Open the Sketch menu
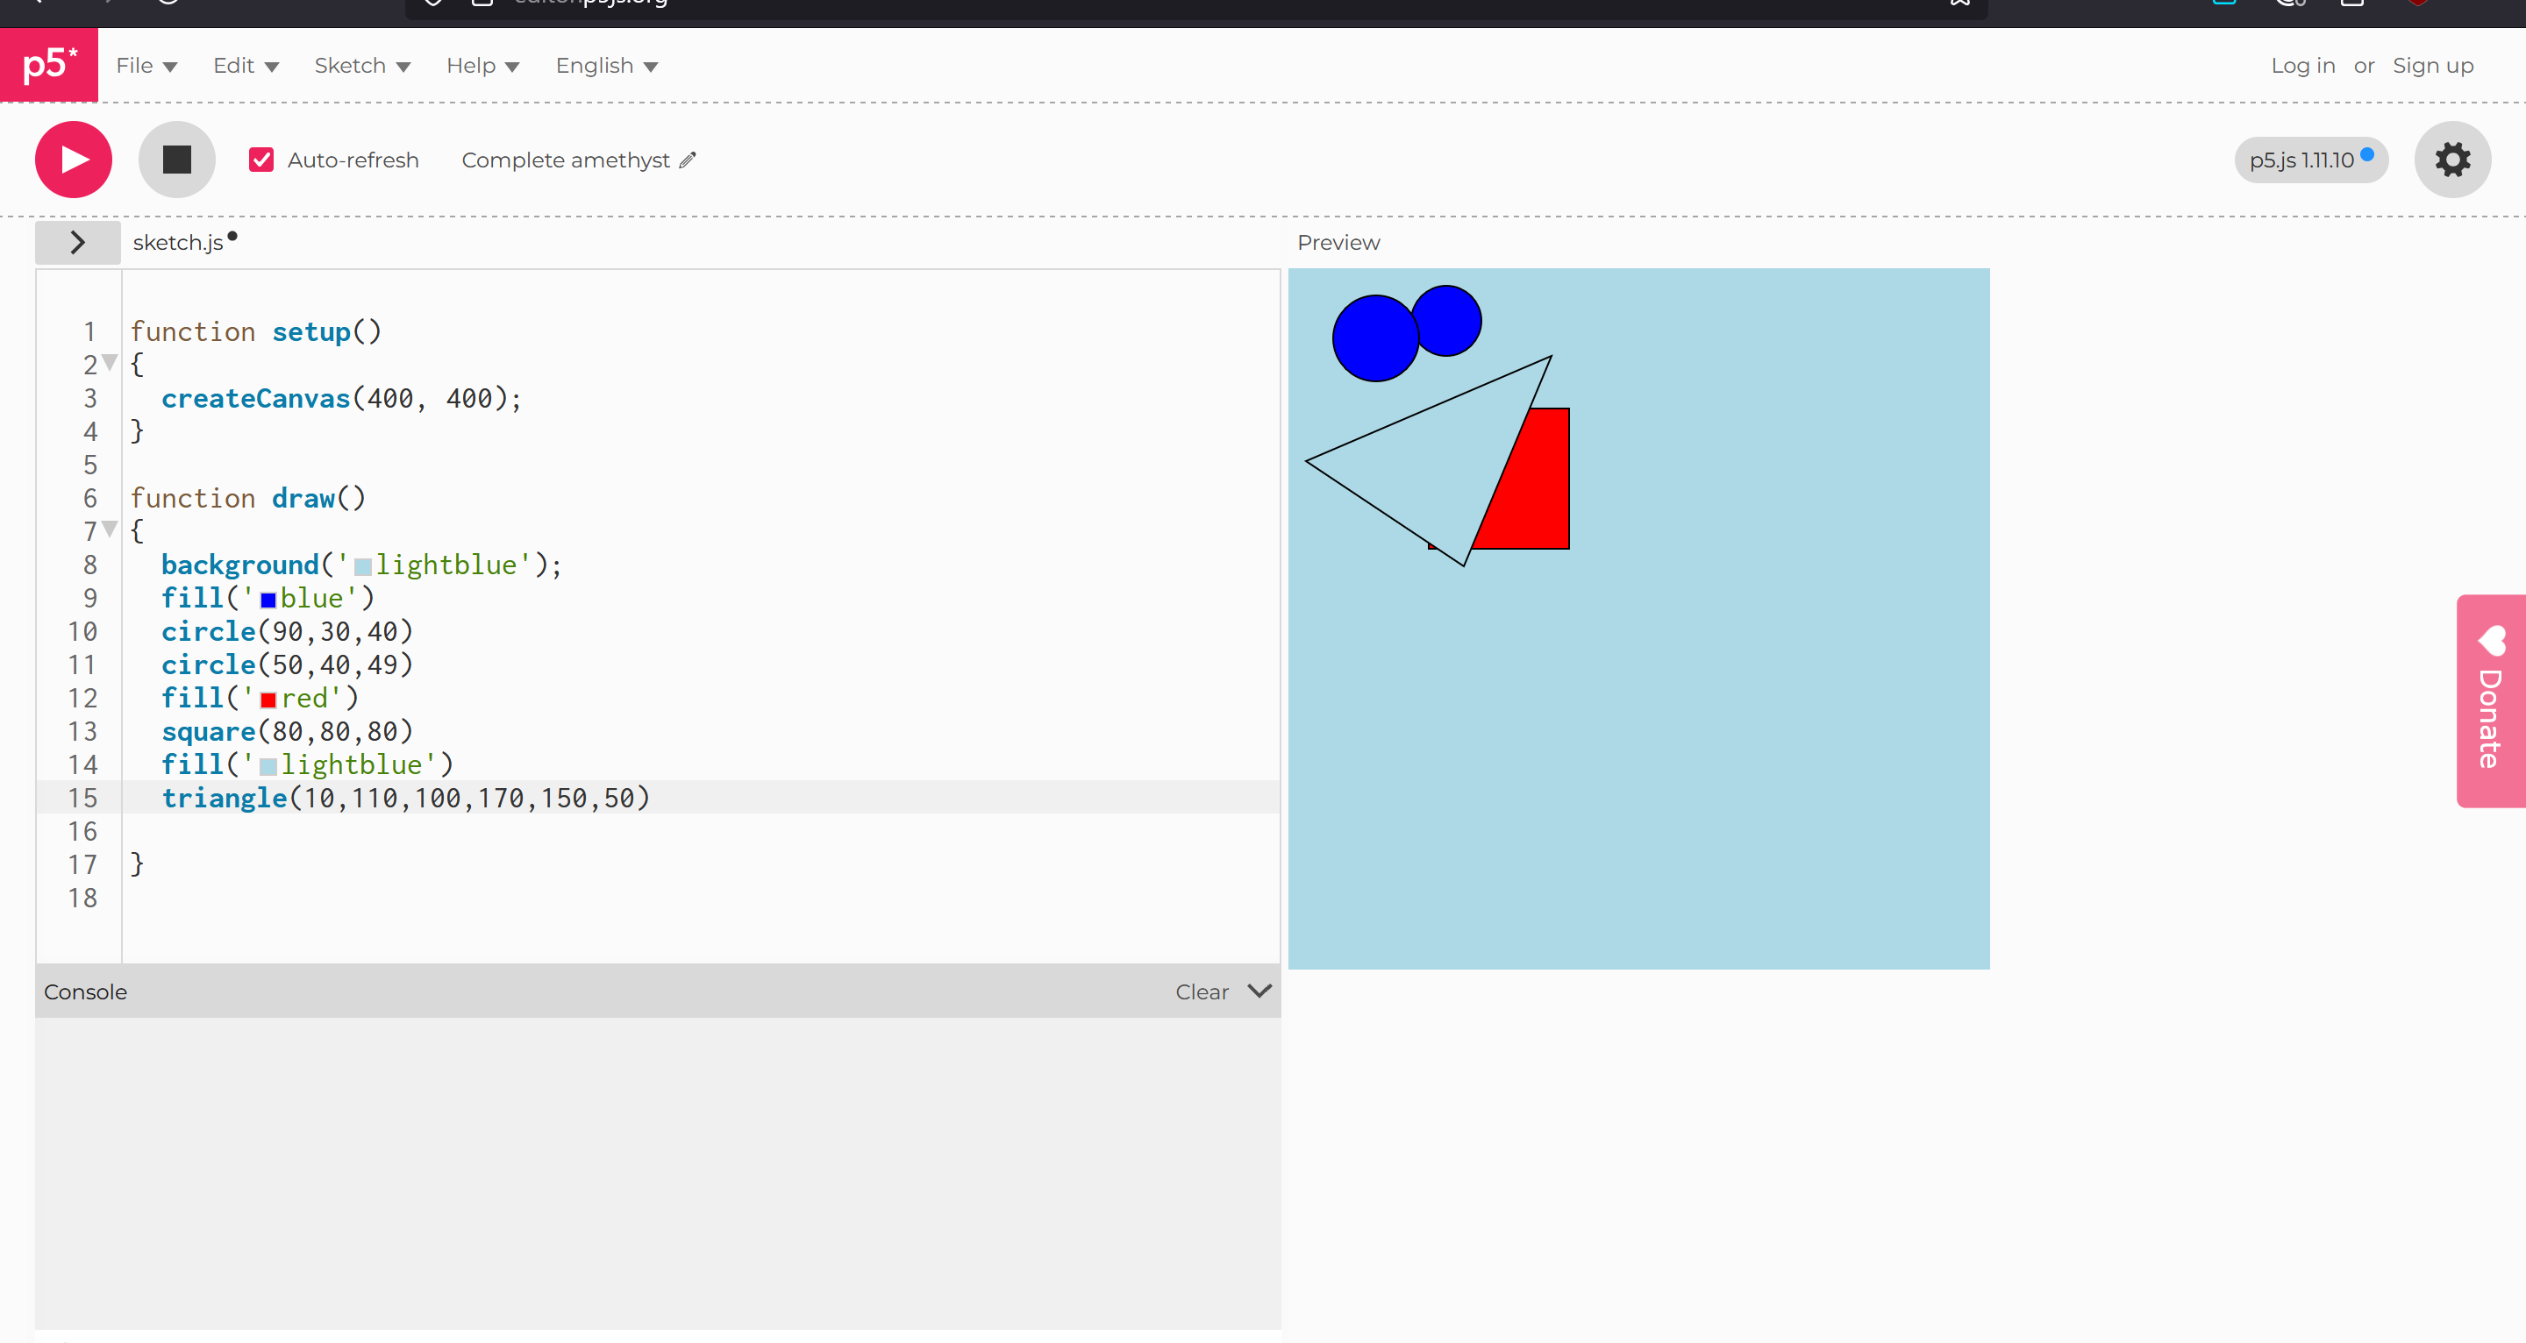The height and width of the screenshot is (1343, 2526). coord(362,66)
